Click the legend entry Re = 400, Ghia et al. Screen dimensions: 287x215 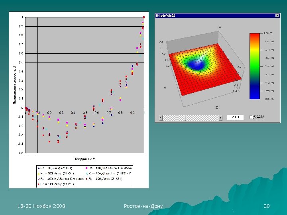pos(108,174)
